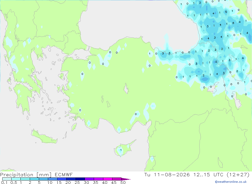Select the 40–45 mm magenta legend swatch
Viewport: 252px width, 184px height.
point(108,179)
